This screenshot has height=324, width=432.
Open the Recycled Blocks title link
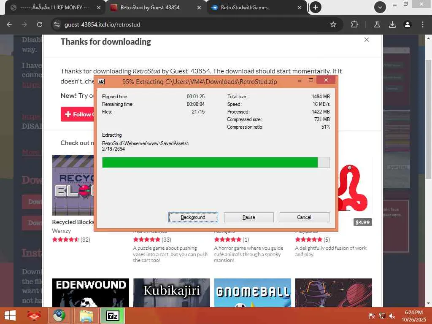(x=73, y=222)
